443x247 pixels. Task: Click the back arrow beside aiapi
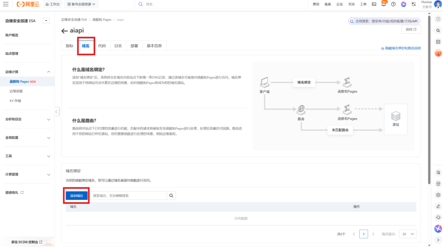[x=64, y=31]
